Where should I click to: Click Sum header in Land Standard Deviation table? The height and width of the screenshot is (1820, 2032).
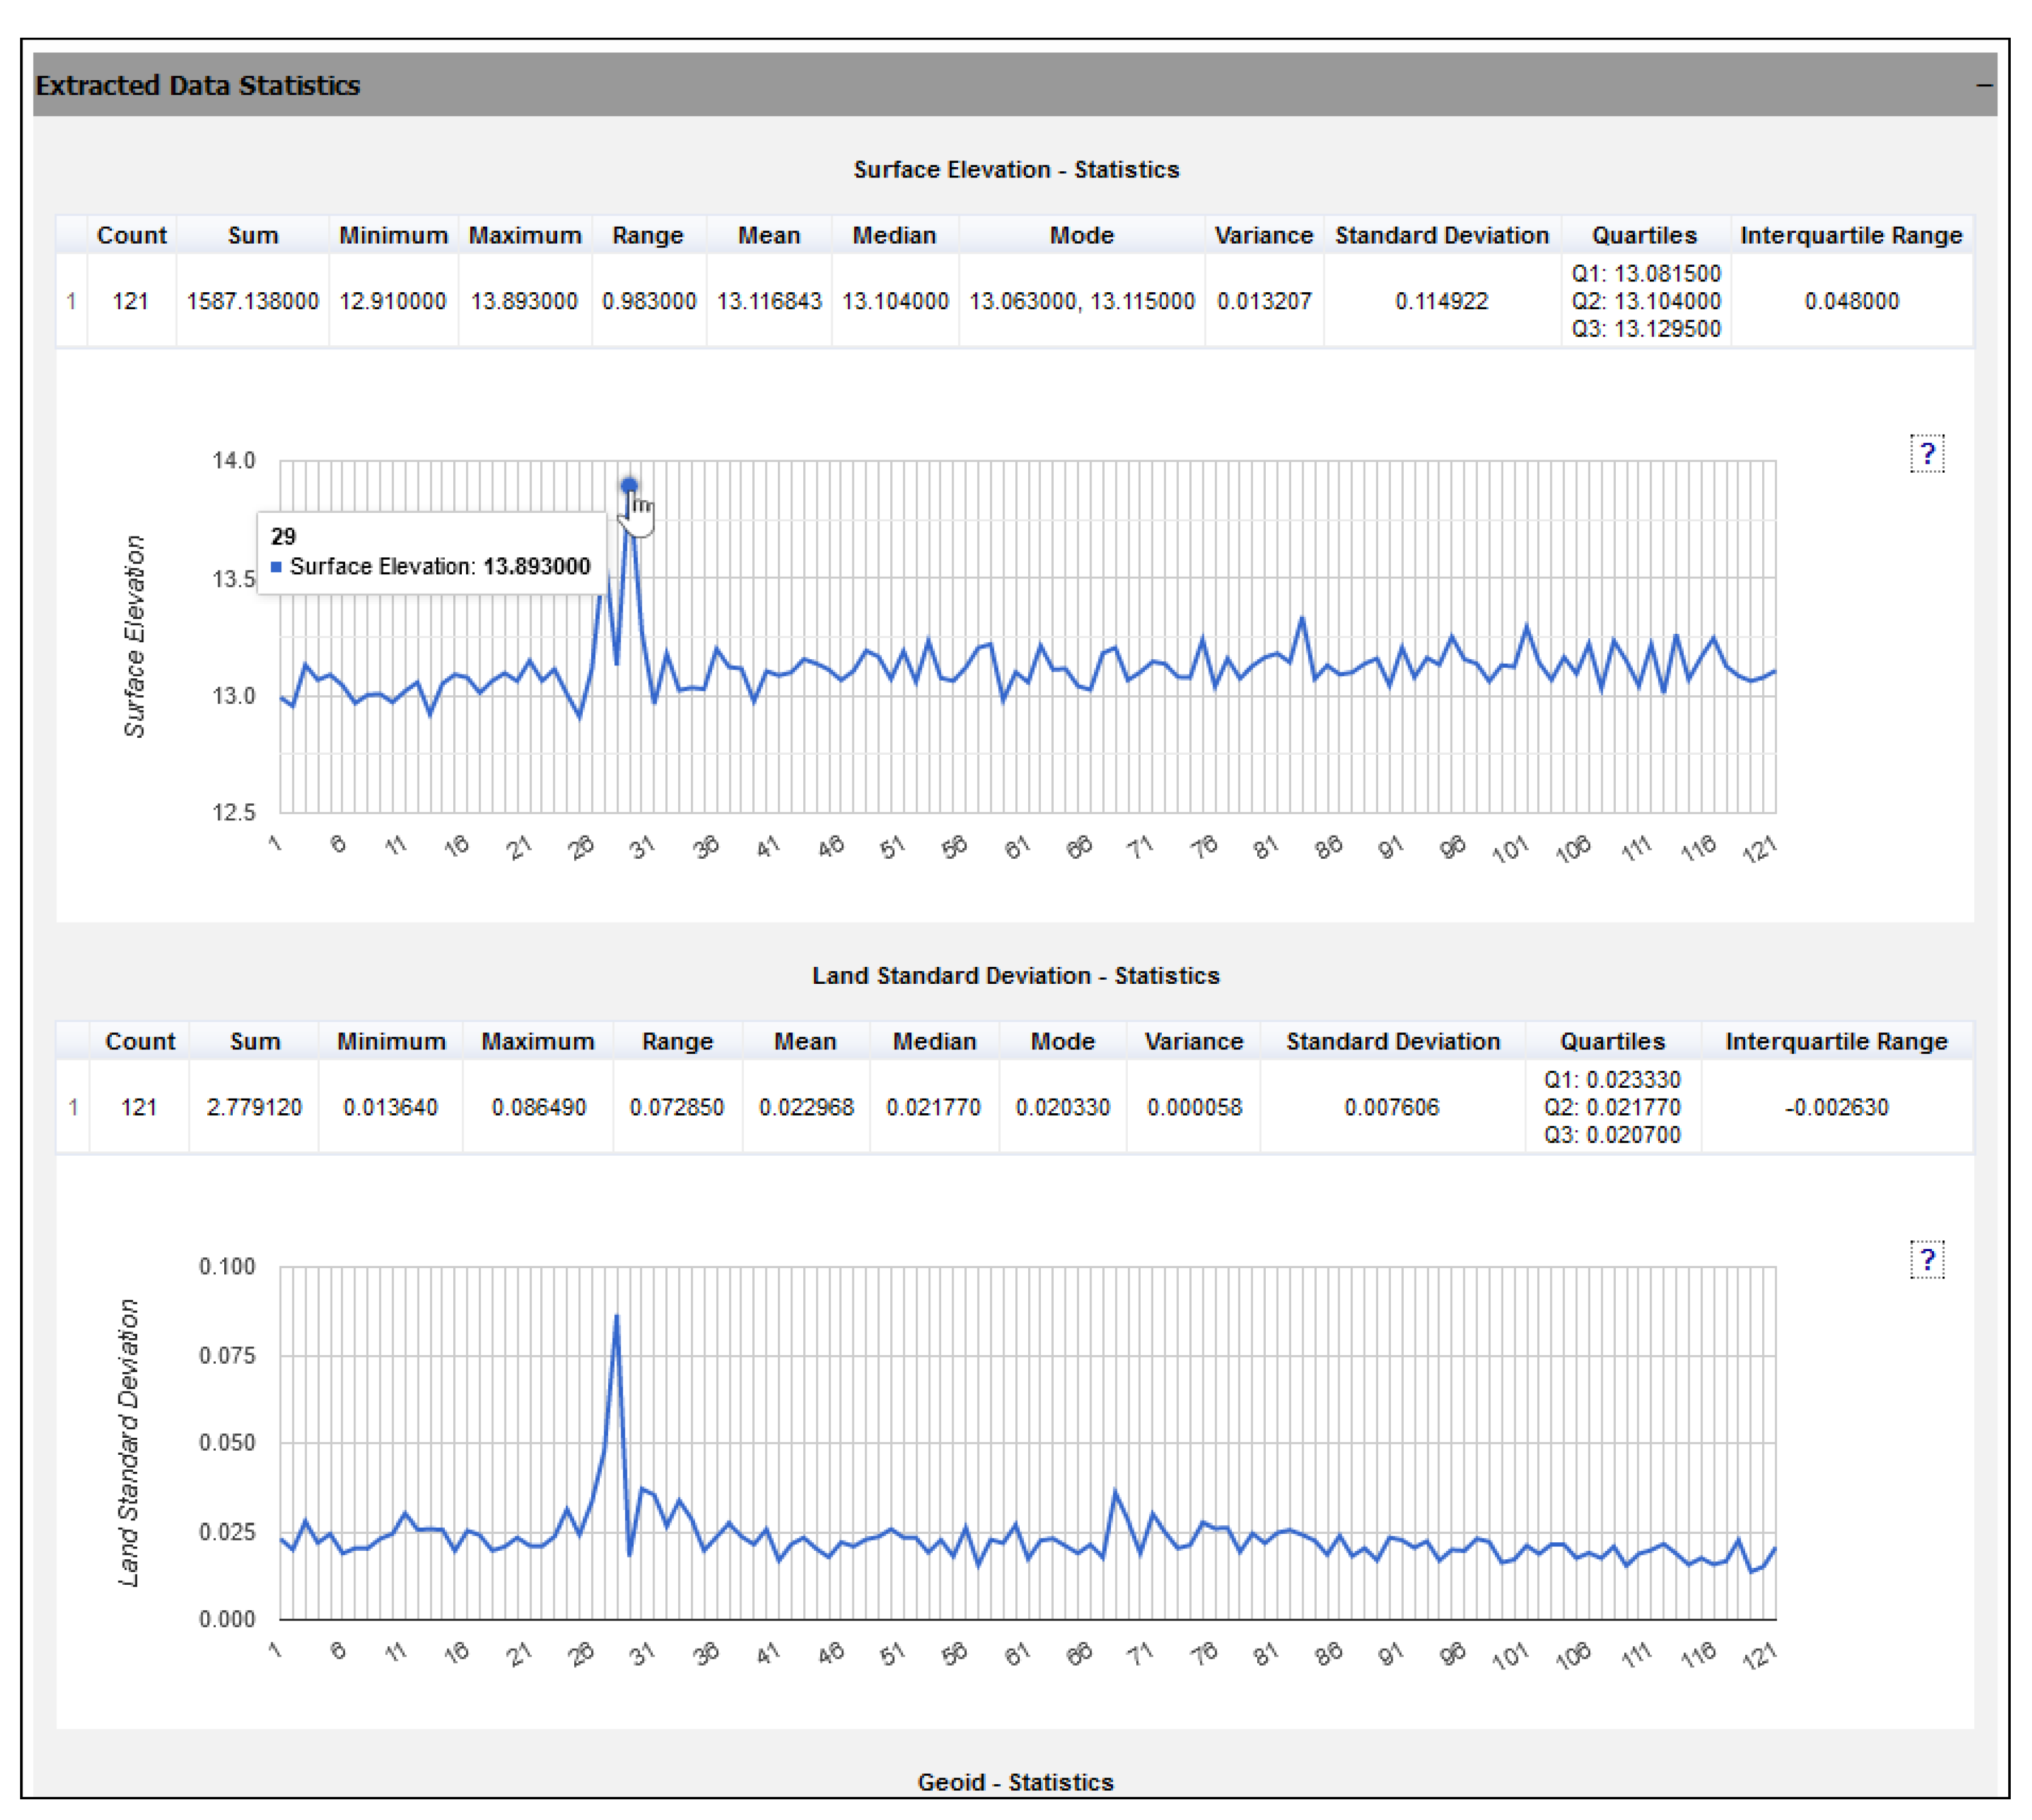[x=255, y=1041]
